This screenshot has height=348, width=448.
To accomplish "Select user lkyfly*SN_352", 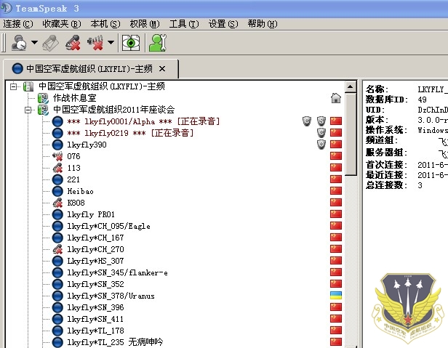I will pyautogui.click(x=95, y=284).
